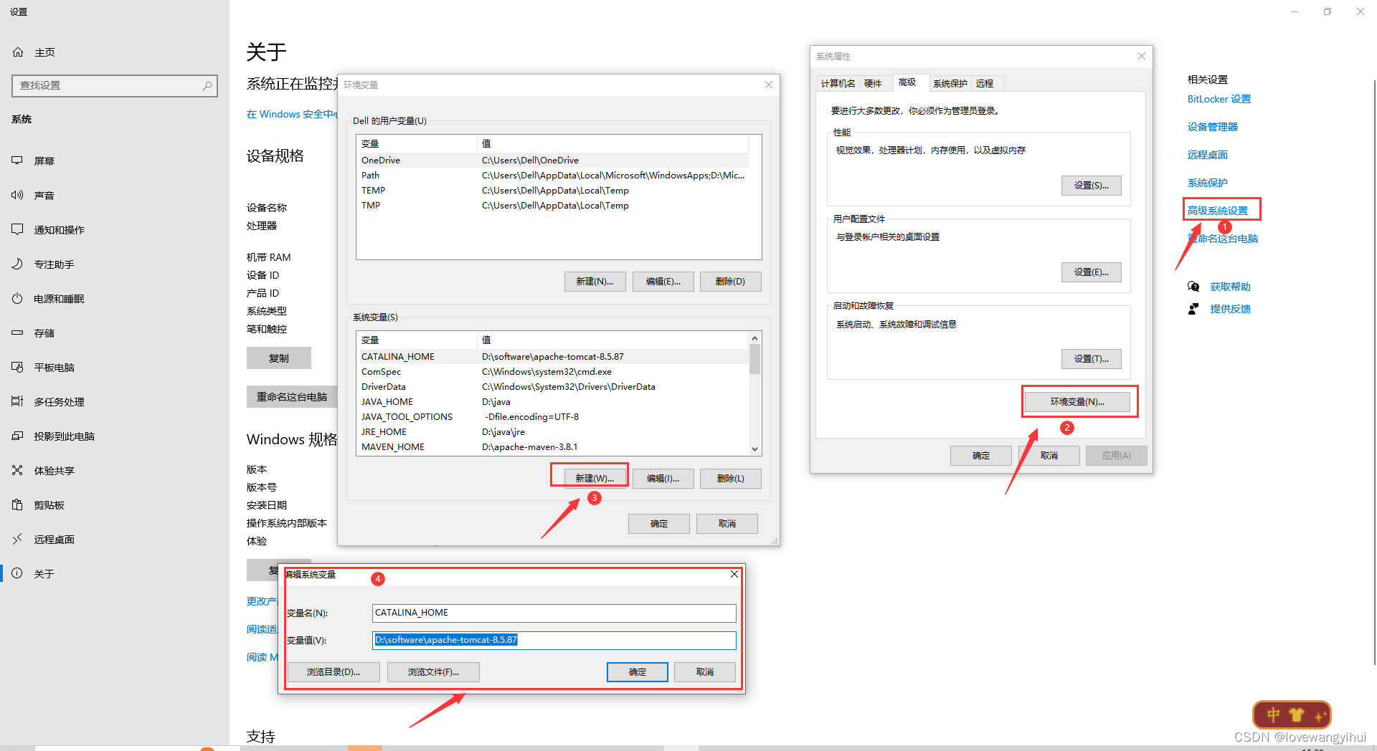
Task: Click the shirt skin icon on IME bar
Action: pos(1297,714)
